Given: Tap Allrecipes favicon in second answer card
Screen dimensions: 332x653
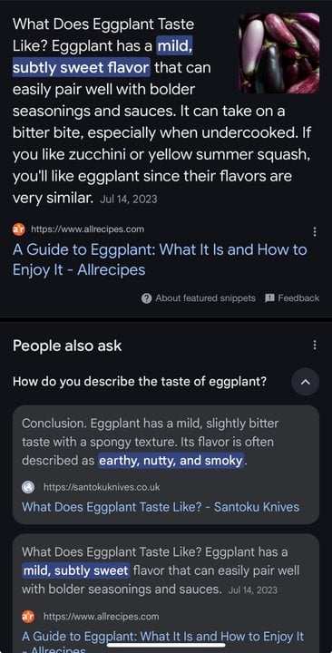Looking at the screenshot, I should click(x=28, y=617).
